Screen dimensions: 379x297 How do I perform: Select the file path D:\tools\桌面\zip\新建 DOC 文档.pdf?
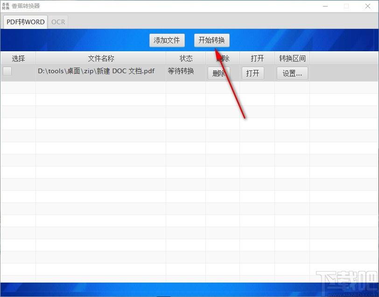96,71
